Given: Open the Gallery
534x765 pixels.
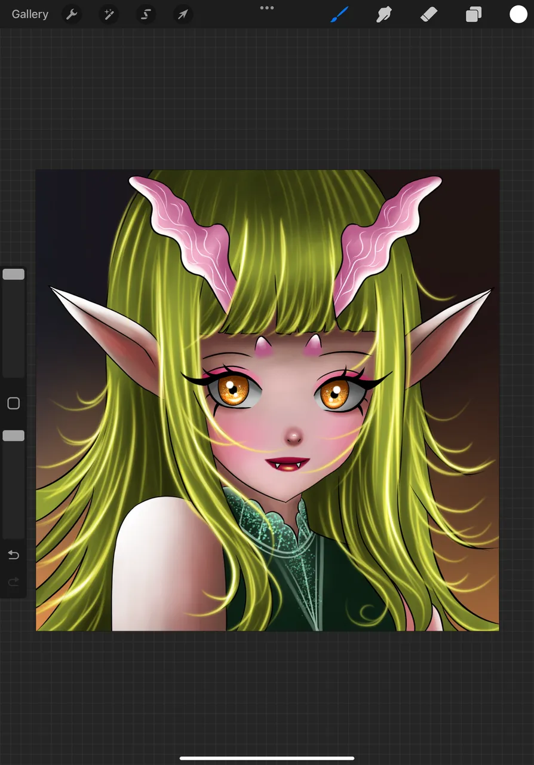Looking at the screenshot, I should coord(30,14).
